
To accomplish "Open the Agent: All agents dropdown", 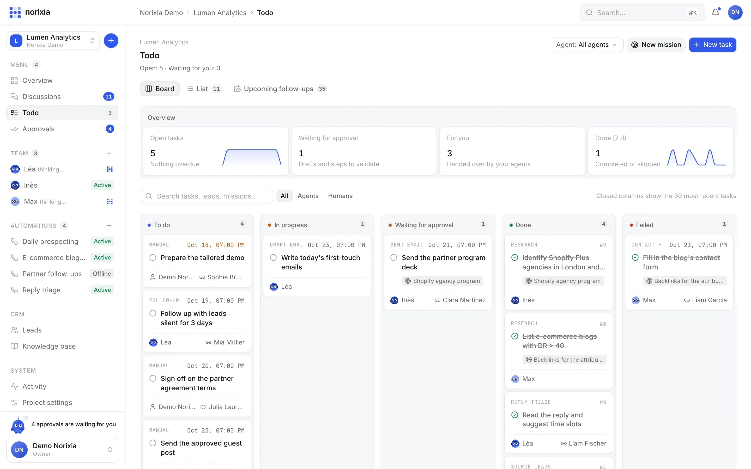I will click(587, 45).
